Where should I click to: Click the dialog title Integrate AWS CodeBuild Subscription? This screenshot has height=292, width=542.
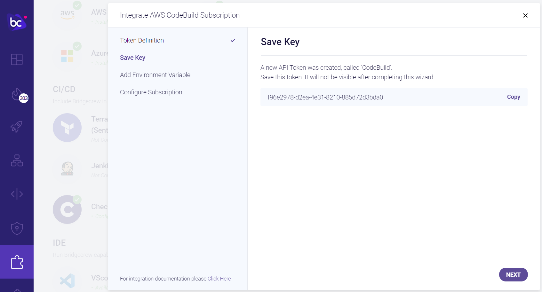coord(180,15)
